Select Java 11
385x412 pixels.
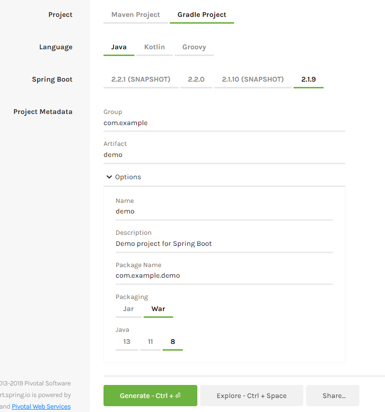(x=150, y=341)
